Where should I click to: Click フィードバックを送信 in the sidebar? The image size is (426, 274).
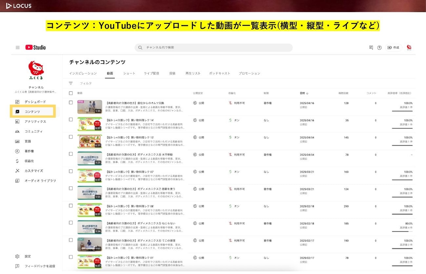(40, 266)
